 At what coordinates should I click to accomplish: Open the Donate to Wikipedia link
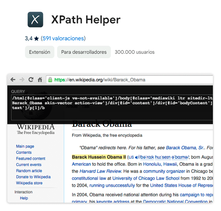pos(33,177)
